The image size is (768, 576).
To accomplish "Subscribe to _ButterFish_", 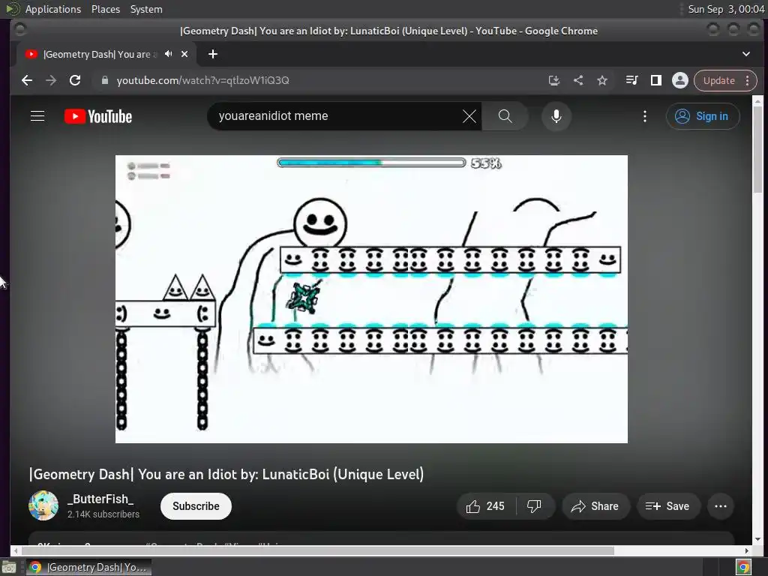I will [x=196, y=506].
